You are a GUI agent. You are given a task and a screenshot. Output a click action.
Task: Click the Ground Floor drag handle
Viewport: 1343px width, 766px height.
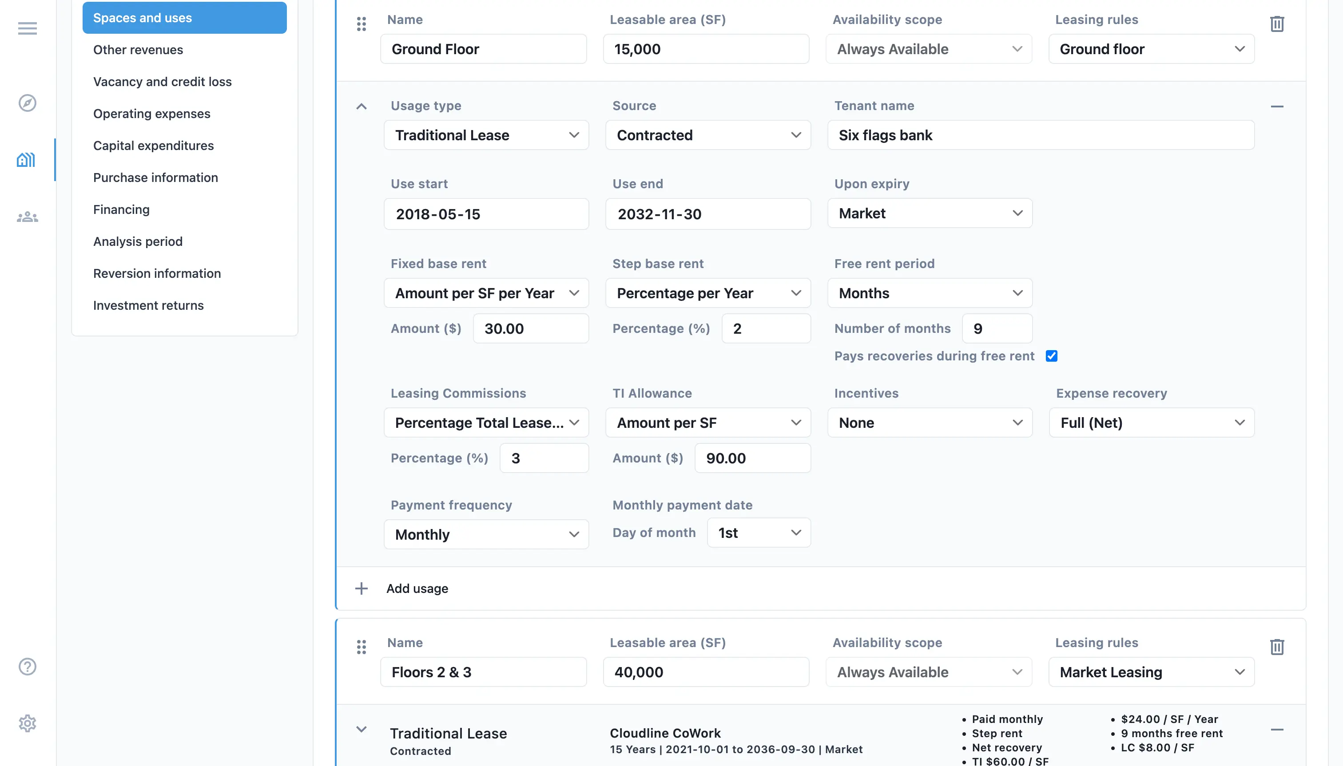(x=361, y=24)
